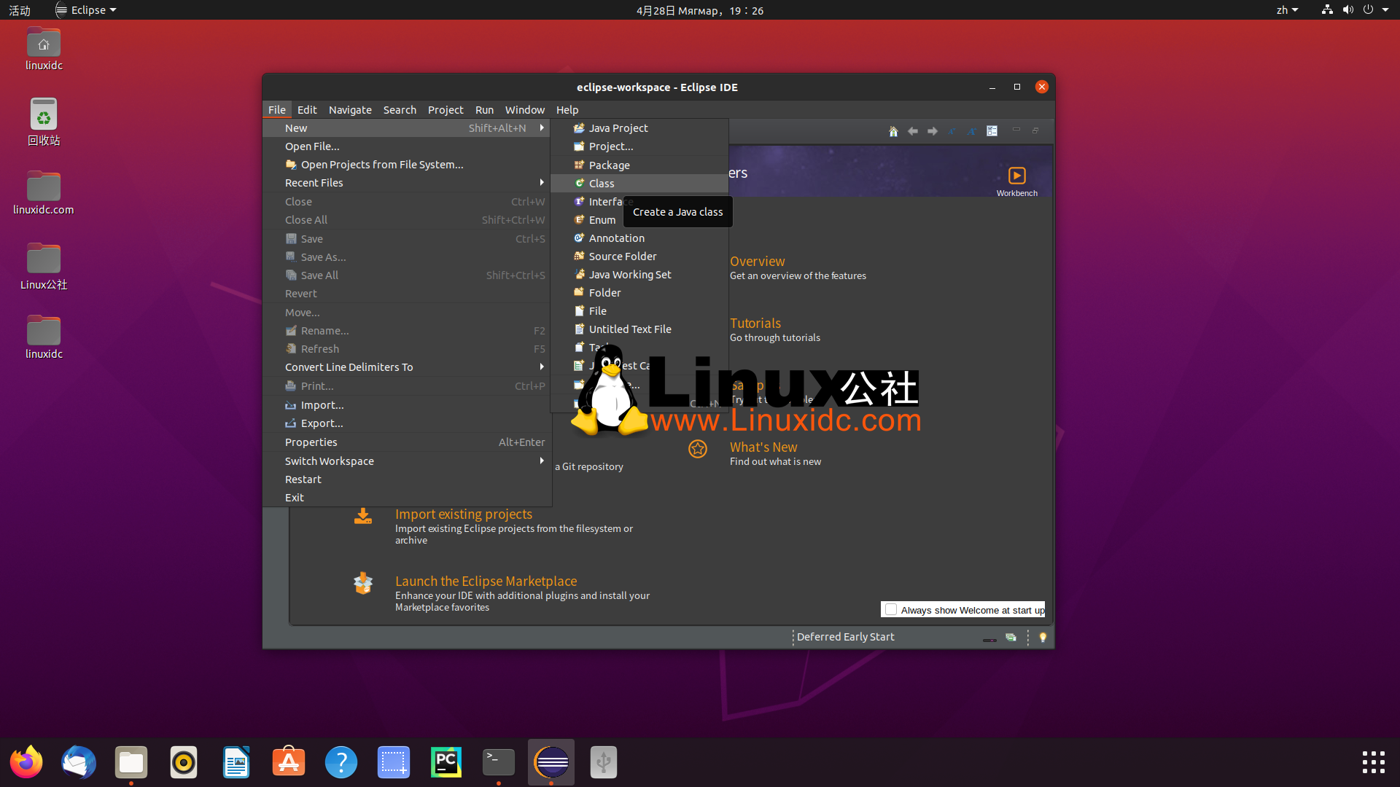Click the Import... menu entry
Viewport: 1400px width, 787px height.
[x=407, y=405]
